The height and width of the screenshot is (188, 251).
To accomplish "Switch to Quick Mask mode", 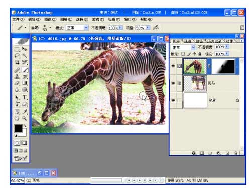I will [x=24, y=143].
